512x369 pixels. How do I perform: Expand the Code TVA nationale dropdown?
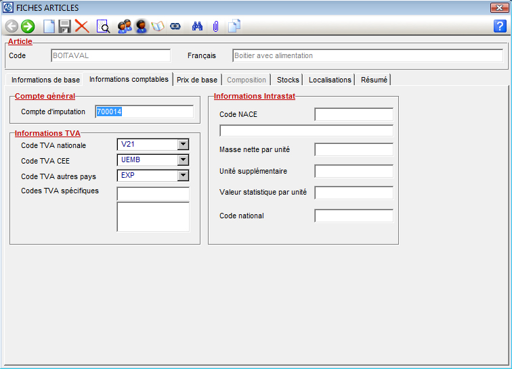pyautogui.click(x=182, y=144)
